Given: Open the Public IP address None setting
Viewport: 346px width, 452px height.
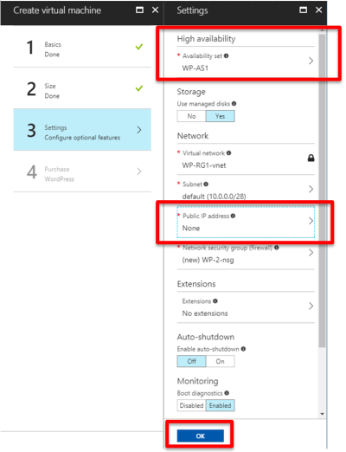Looking at the screenshot, I should click(x=246, y=222).
